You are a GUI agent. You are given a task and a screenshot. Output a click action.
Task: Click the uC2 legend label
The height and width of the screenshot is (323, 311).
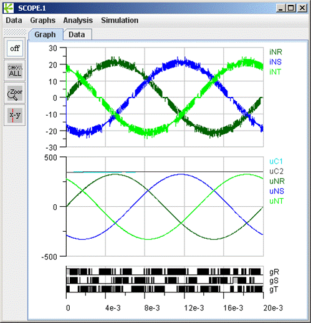pos(277,171)
